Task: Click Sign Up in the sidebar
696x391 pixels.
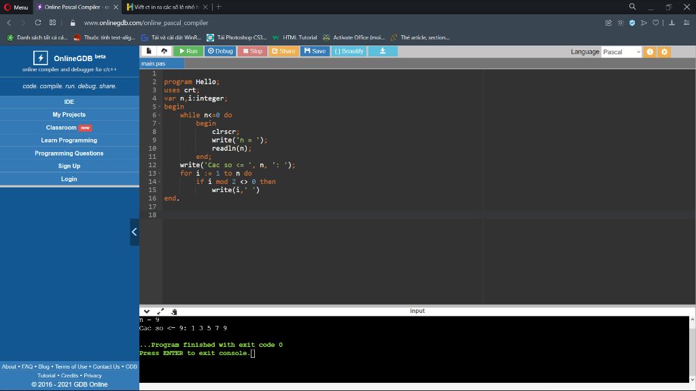Action: (69, 166)
